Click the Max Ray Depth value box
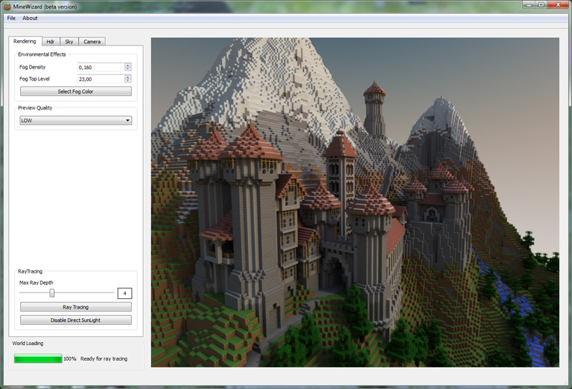This screenshot has width=572, height=389. click(125, 293)
